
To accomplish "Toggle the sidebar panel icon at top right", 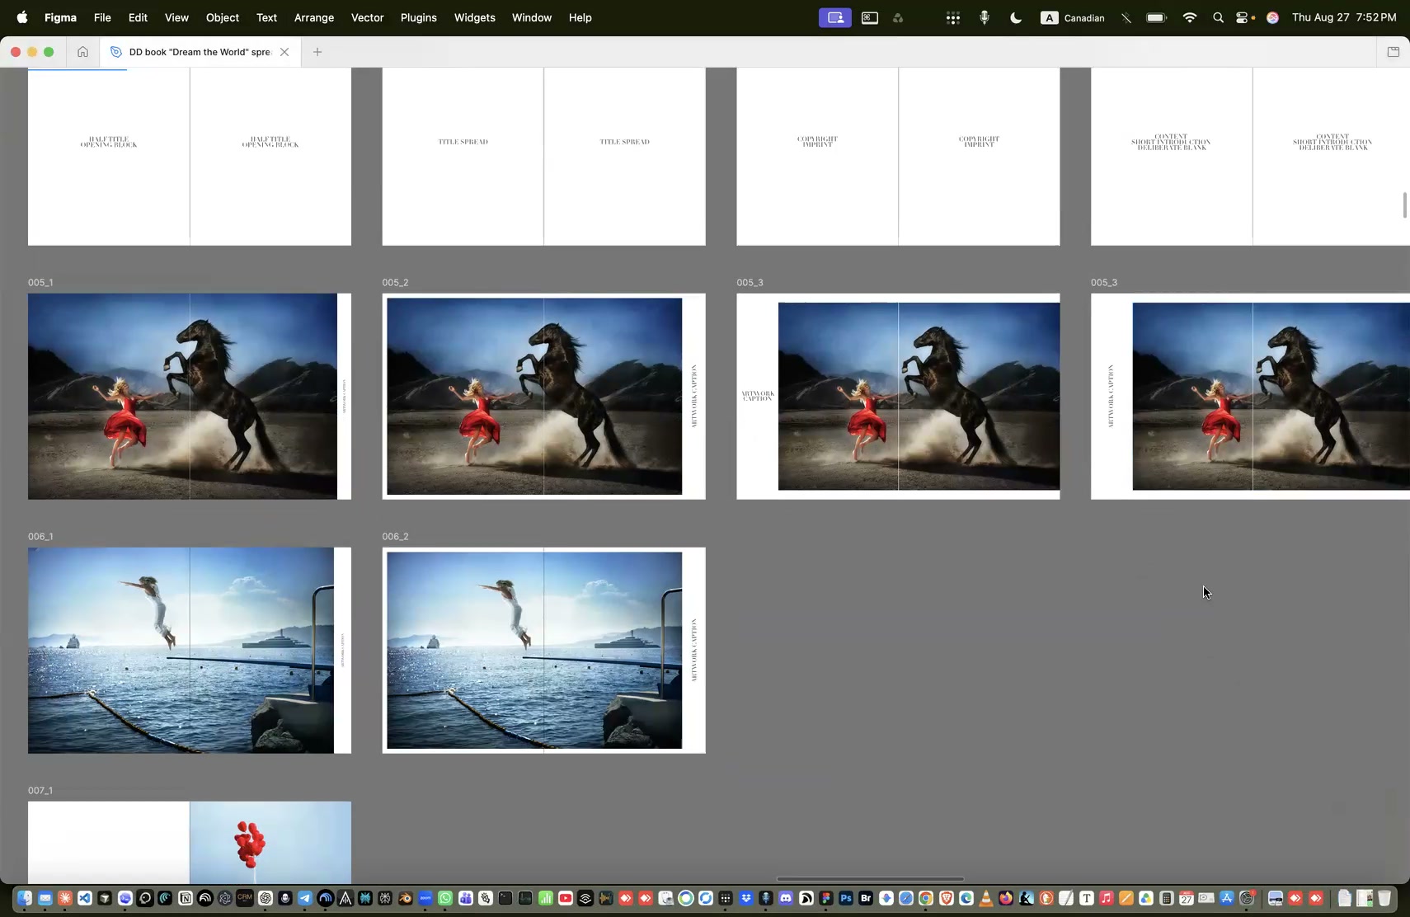I will click(1394, 52).
